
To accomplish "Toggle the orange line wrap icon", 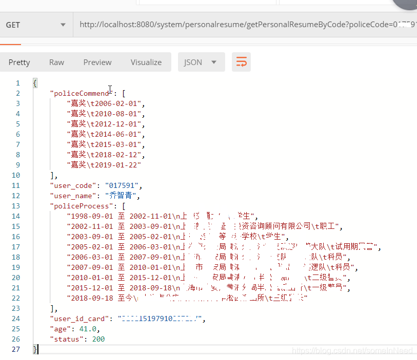I will tap(241, 62).
